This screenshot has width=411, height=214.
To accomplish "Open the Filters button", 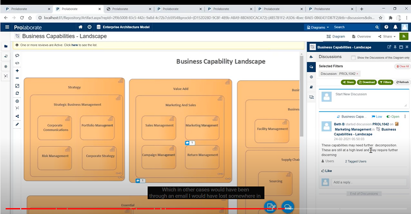I will coord(385,82).
